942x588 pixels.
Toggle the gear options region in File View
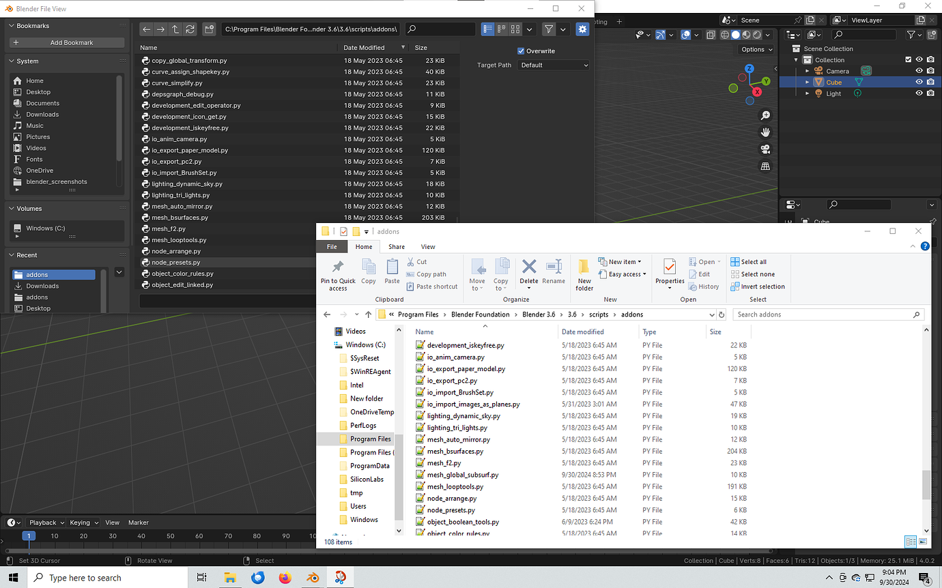click(582, 29)
